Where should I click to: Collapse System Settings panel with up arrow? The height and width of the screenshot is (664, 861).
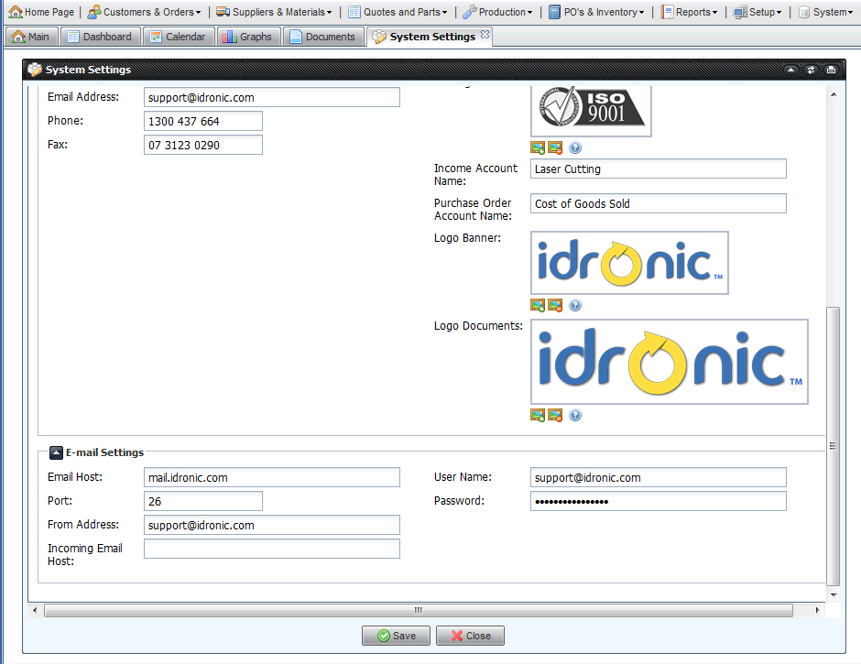tap(790, 70)
